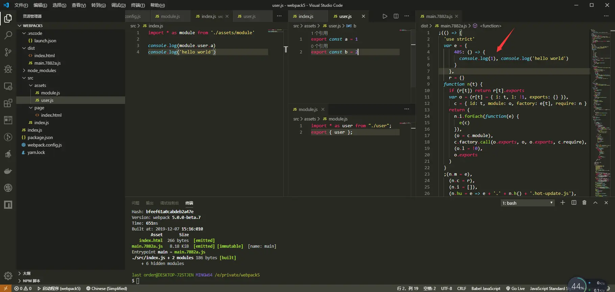Close the module.js tab in lower group
The image size is (615, 292).
(x=323, y=109)
